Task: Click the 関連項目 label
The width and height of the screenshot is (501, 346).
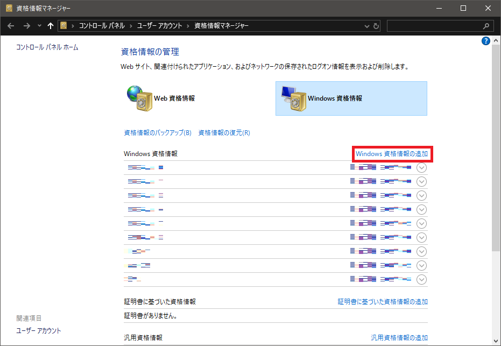Action: [29, 318]
